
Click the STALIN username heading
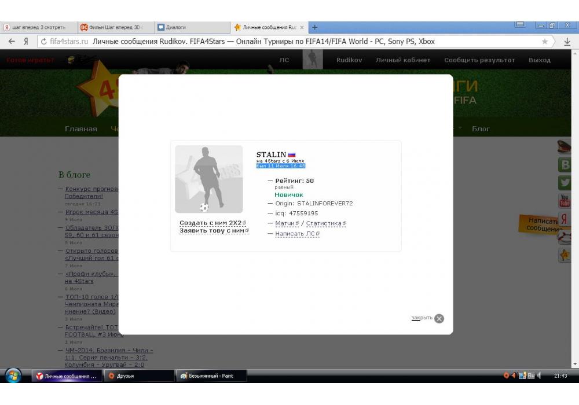pyautogui.click(x=271, y=154)
